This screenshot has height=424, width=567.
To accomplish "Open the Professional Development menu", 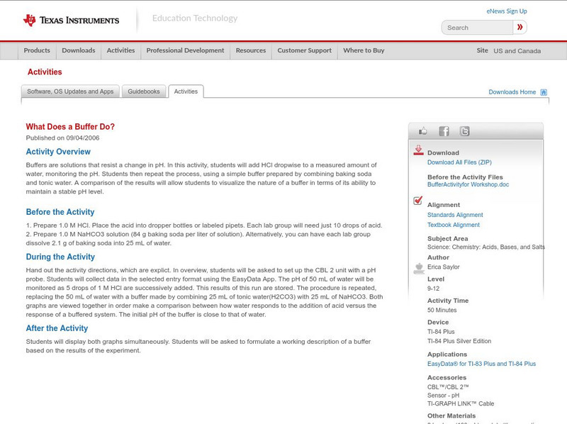I will pyautogui.click(x=185, y=50).
